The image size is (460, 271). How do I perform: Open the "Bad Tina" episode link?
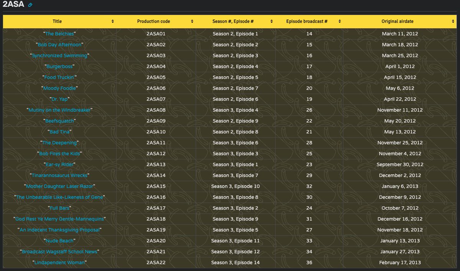[x=59, y=132]
